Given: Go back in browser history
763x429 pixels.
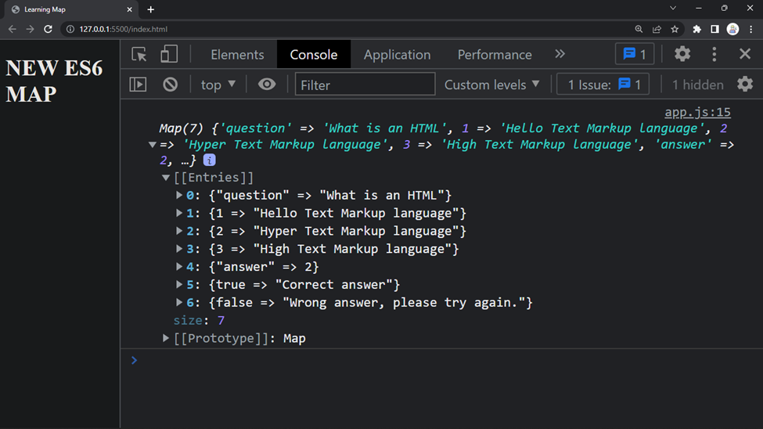Looking at the screenshot, I should tap(13, 29).
